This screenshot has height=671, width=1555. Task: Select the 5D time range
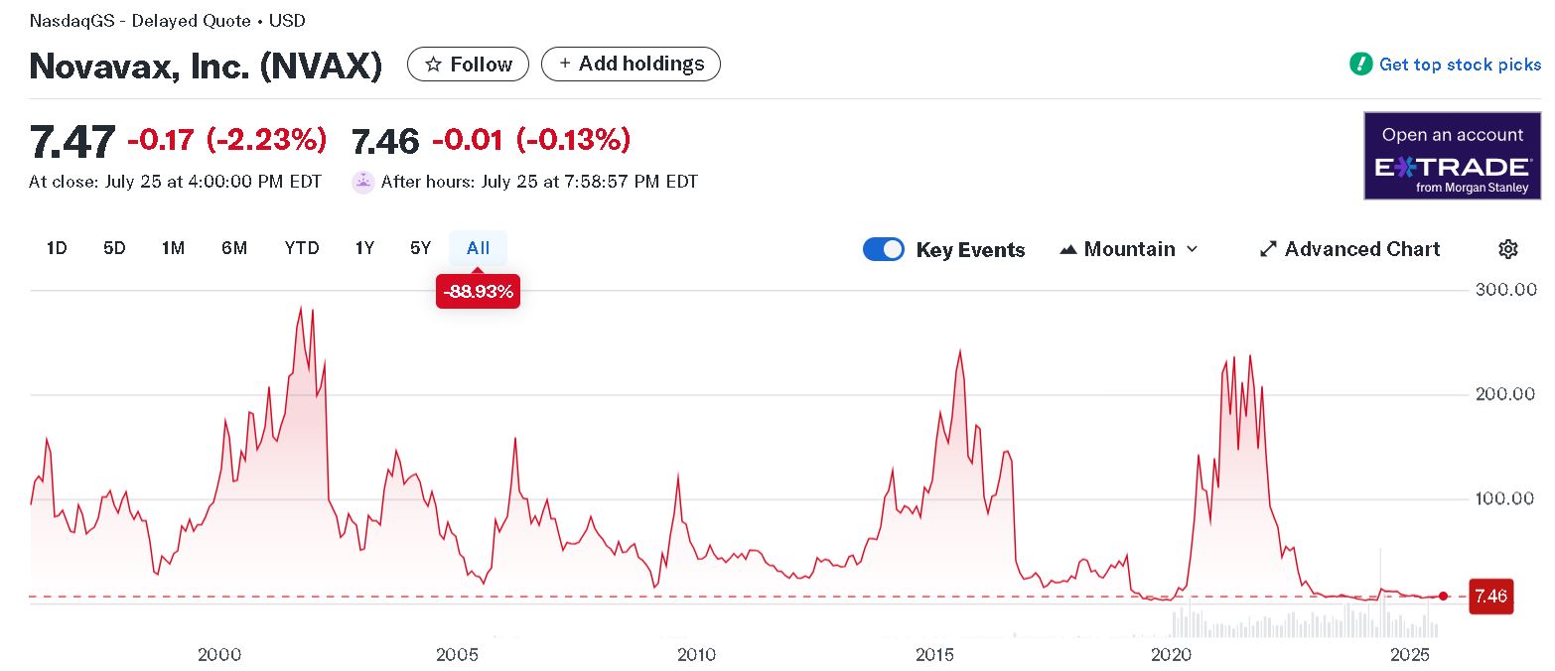[x=114, y=248]
